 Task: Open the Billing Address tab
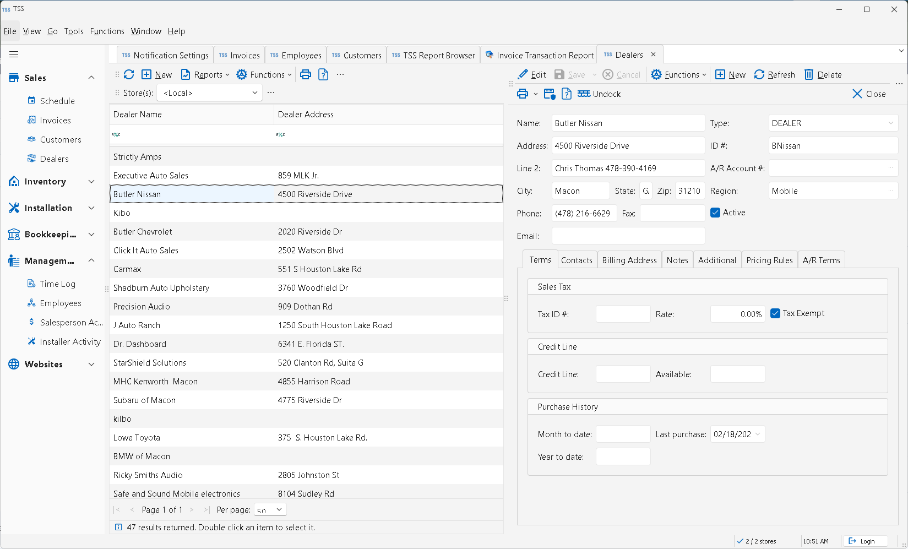coord(629,260)
